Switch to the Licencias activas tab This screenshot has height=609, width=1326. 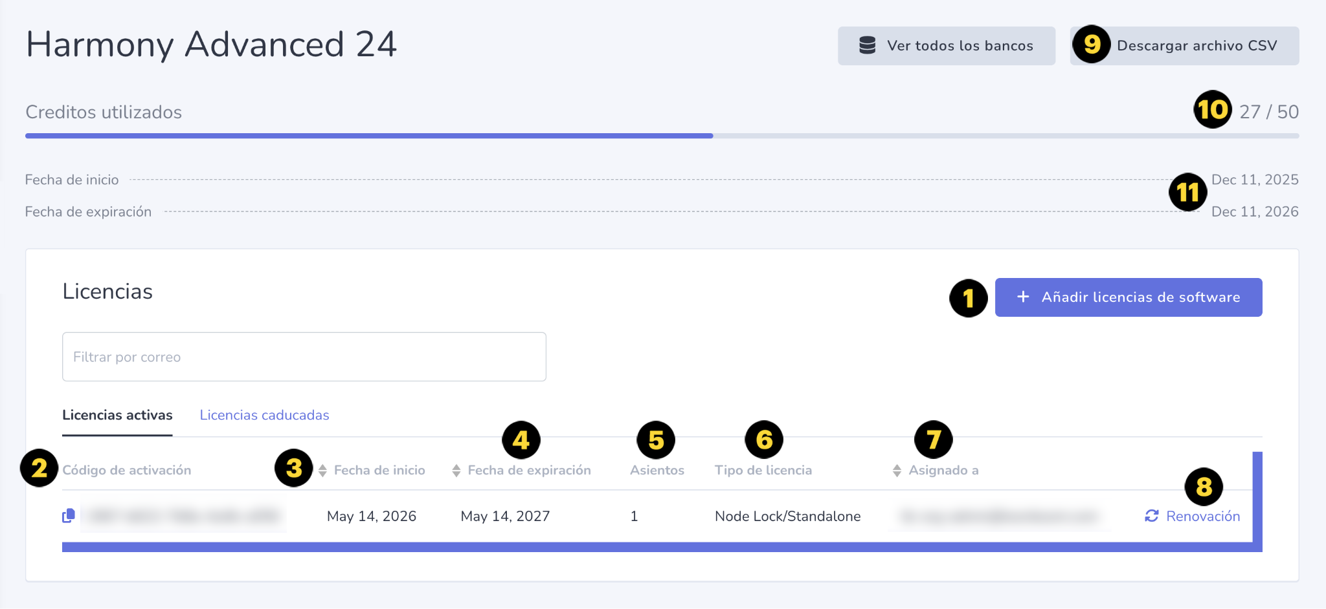tap(117, 415)
